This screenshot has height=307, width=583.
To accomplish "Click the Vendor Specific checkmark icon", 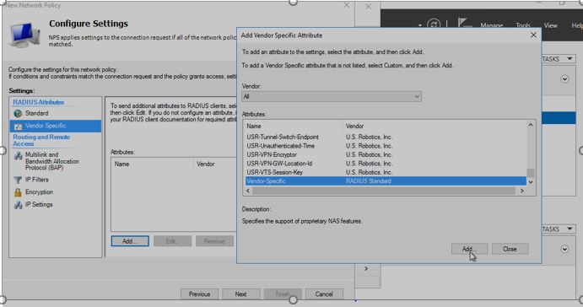I will [x=18, y=127].
